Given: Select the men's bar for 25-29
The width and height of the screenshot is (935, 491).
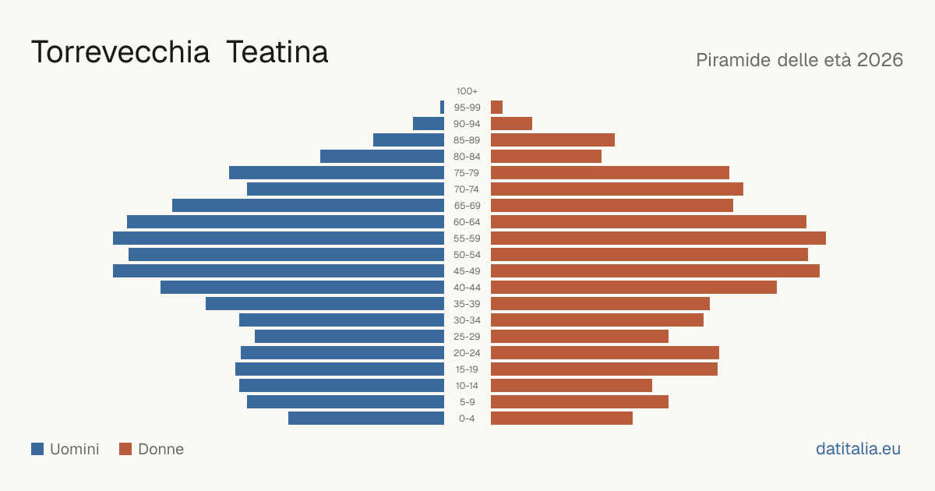Looking at the screenshot, I should tap(349, 337).
